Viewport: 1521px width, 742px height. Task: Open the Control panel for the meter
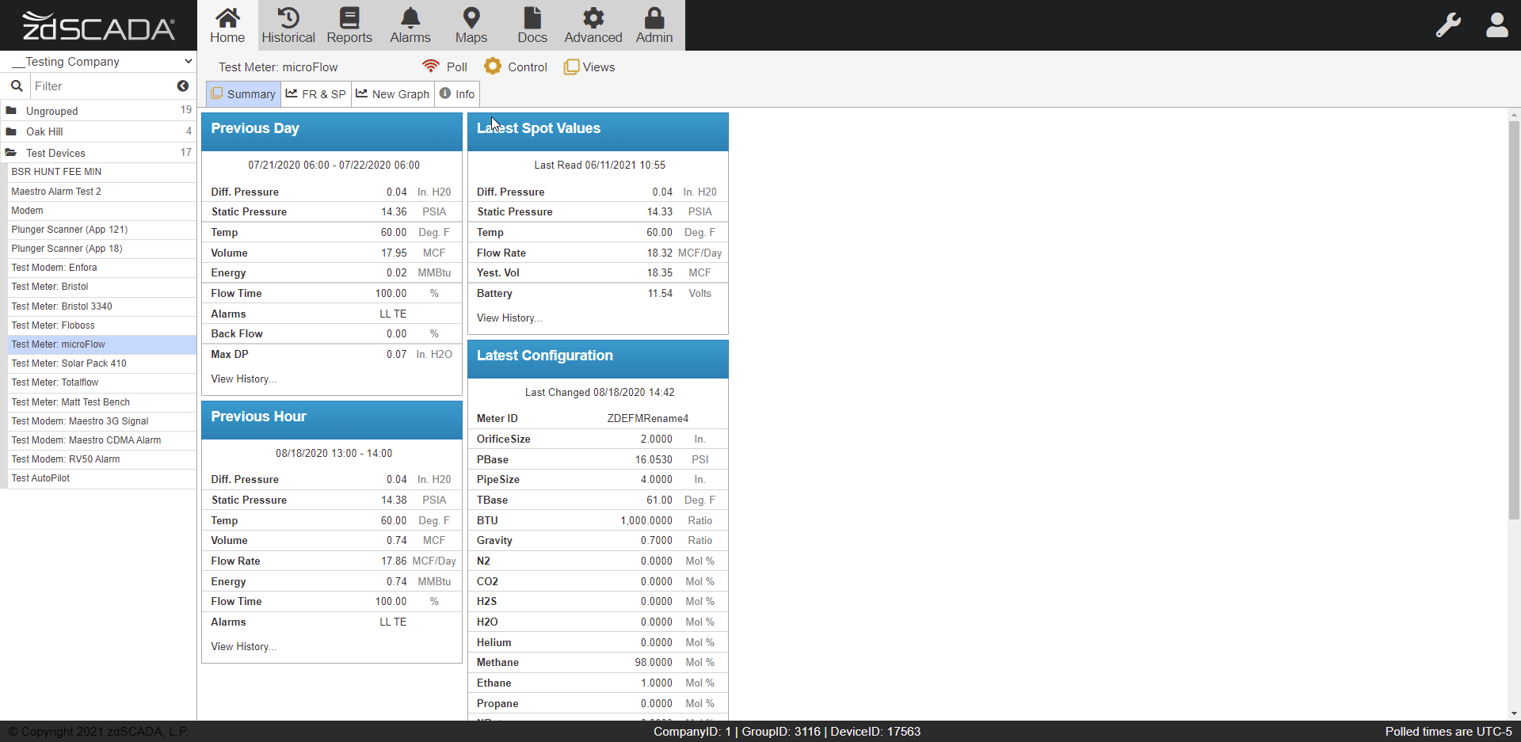tap(516, 67)
